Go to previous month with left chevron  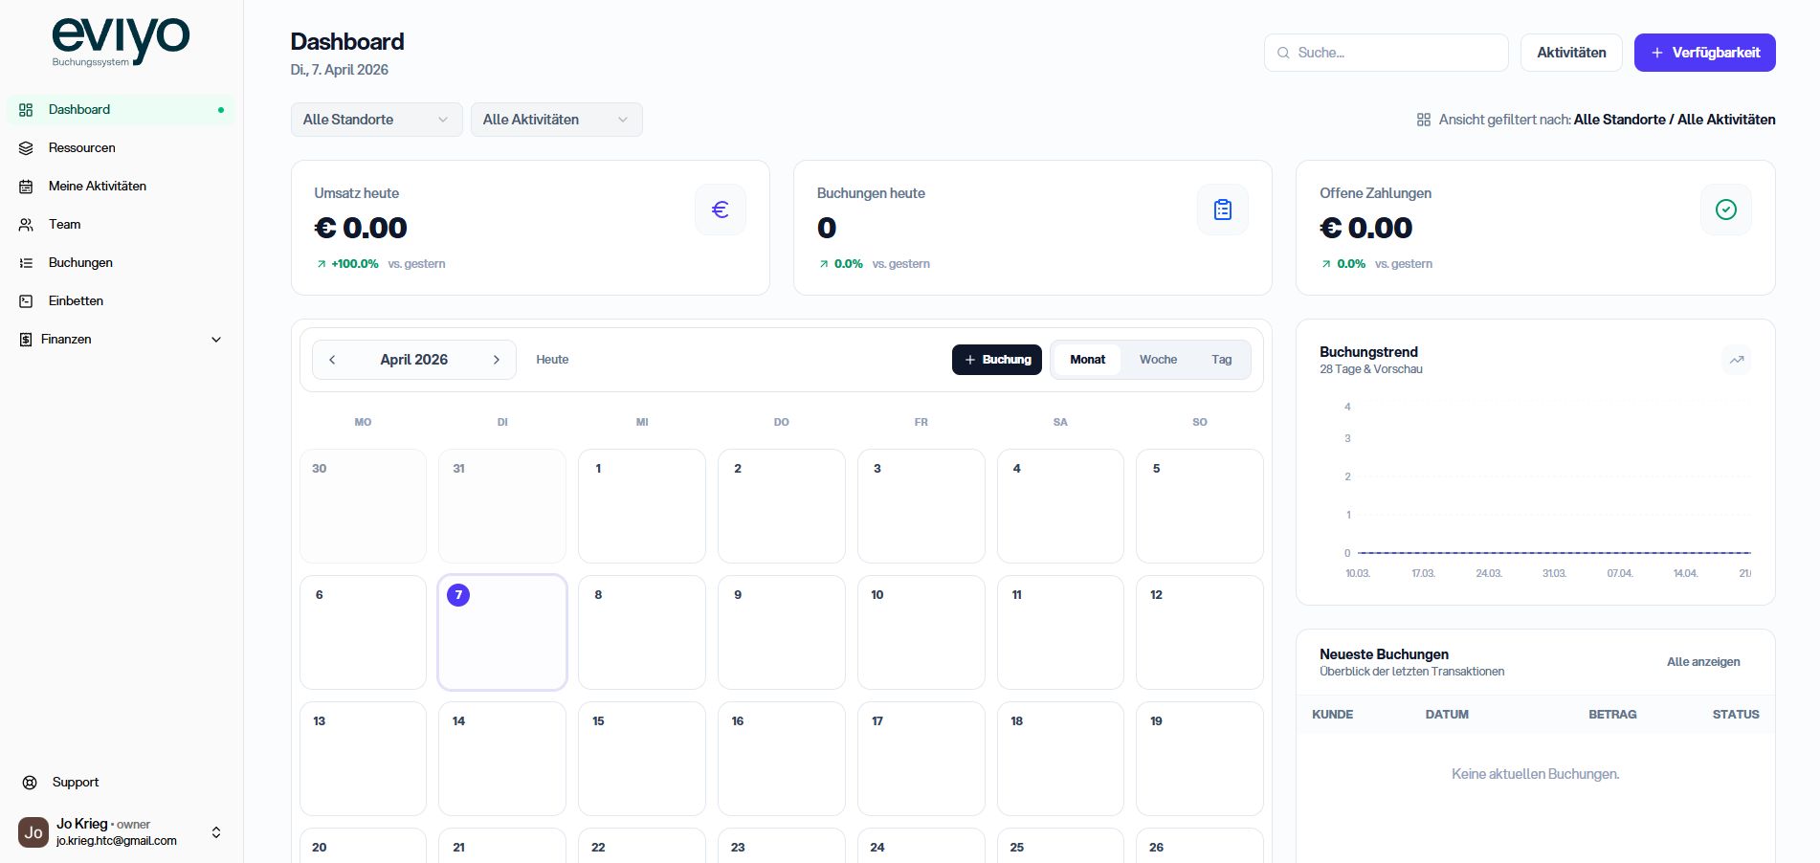(332, 360)
